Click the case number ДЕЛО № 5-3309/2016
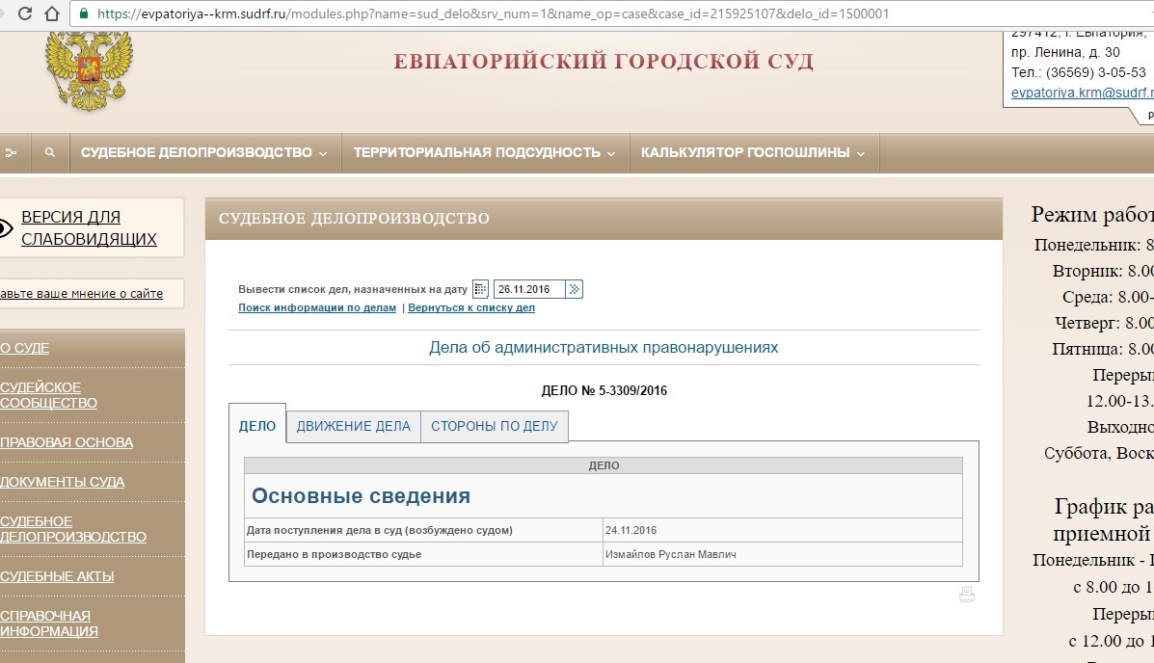The height and width of the screenshot is (663, 1154). click(x=604, y=390)
